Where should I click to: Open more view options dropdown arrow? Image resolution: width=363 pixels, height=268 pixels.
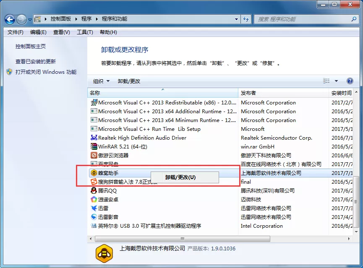click(336, 81)
